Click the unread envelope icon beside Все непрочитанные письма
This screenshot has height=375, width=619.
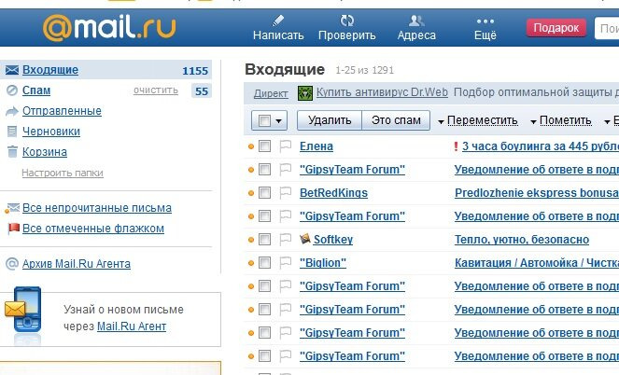pyautogui.click(x=12, y=208)
